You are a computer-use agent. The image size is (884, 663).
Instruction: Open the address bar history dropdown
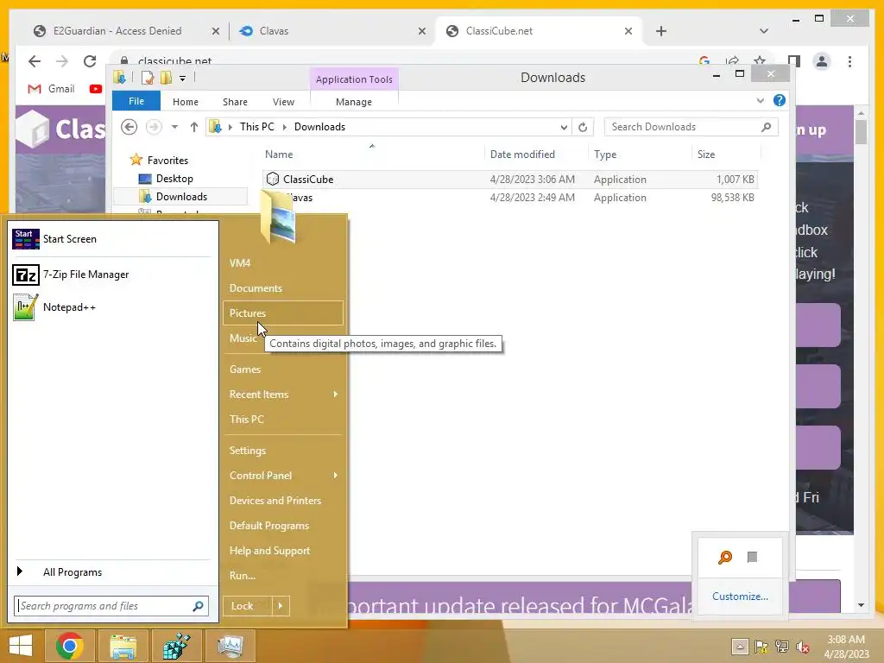coord(564,128)
